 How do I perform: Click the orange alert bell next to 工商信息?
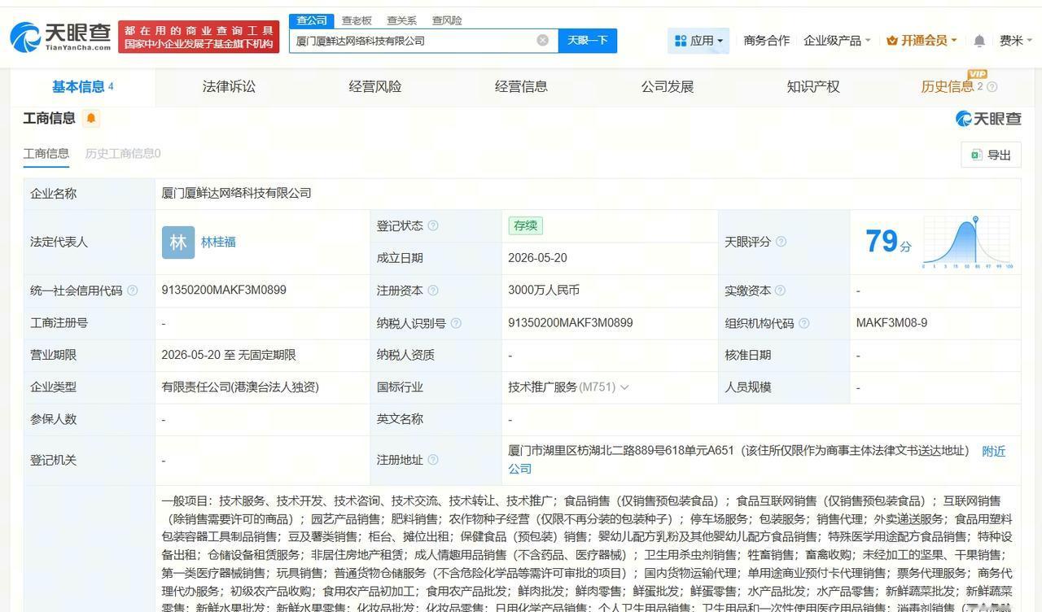point(91,118)
